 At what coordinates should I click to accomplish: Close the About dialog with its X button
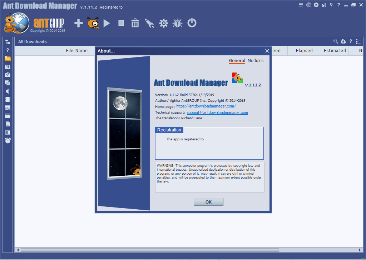coord(267,51)
